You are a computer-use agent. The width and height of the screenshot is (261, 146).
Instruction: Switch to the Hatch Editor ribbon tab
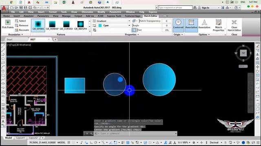coord(150,16)
